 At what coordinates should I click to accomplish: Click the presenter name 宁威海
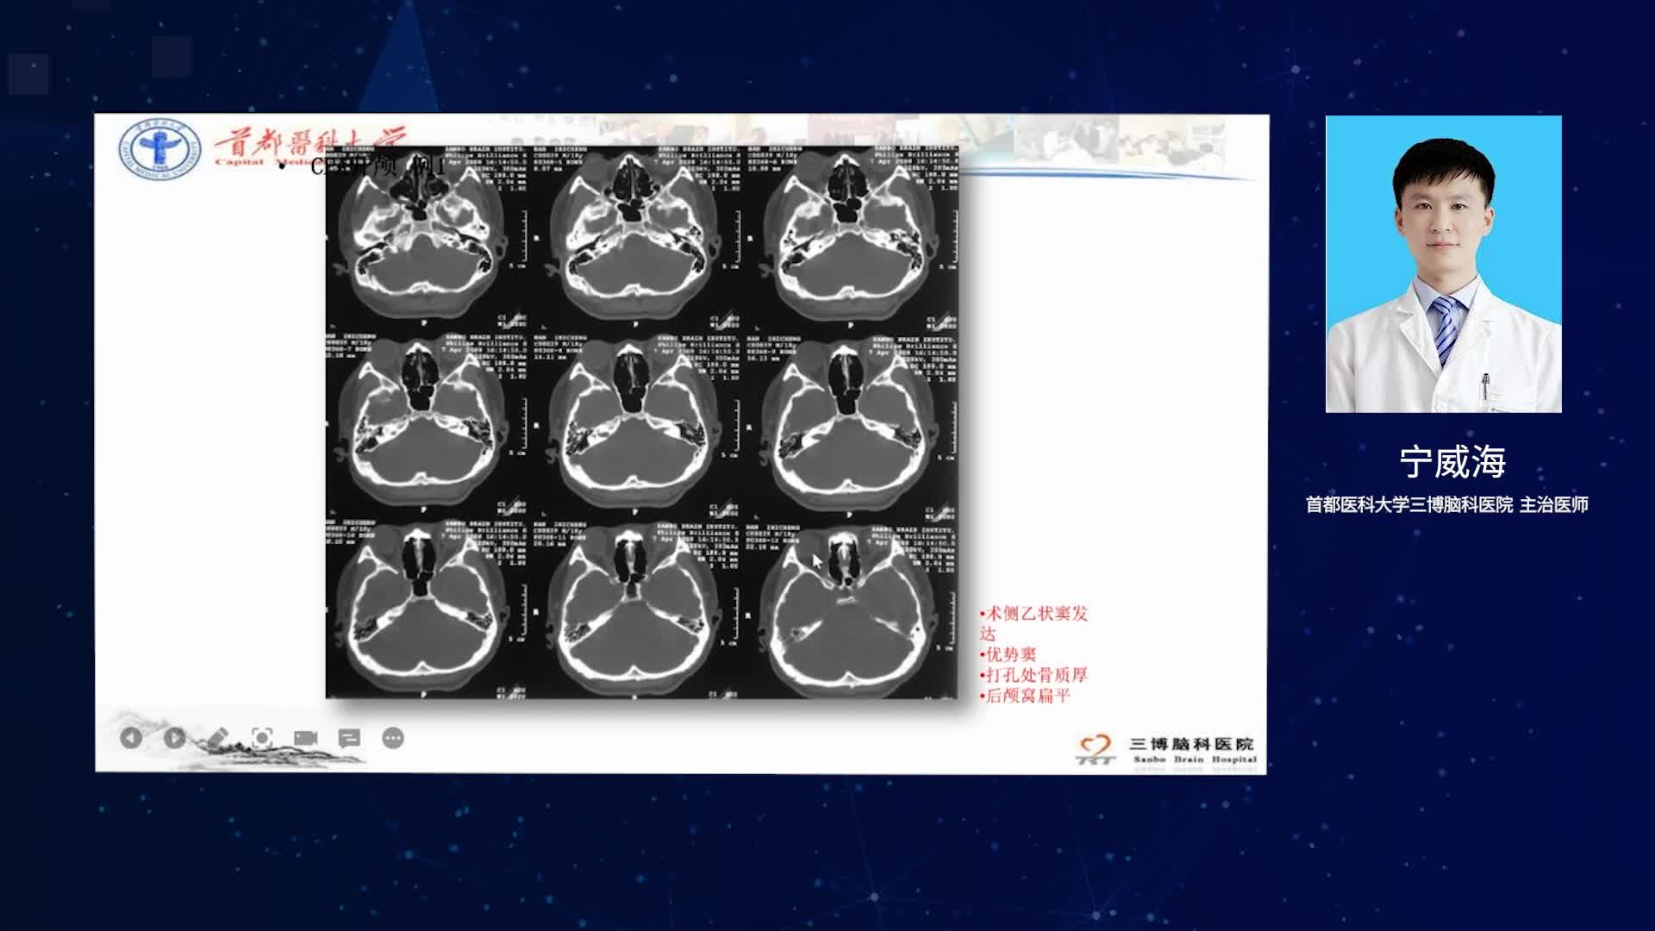click(x=1452, y=463)
